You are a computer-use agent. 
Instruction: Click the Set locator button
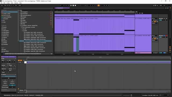[x=136, y=12]
